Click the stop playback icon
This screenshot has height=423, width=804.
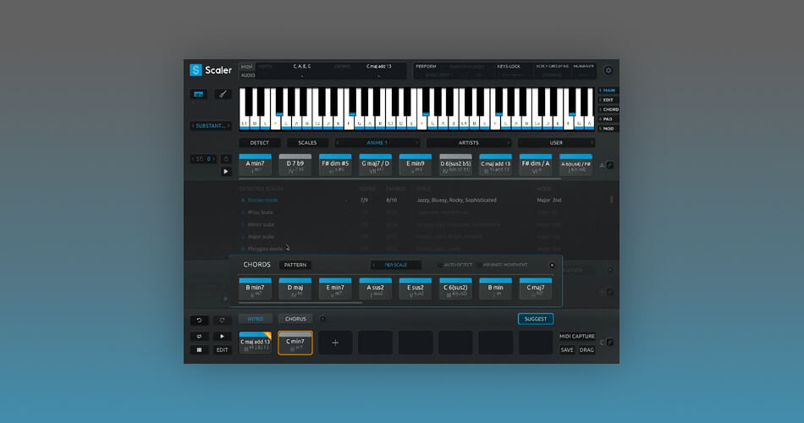point(199,349)
